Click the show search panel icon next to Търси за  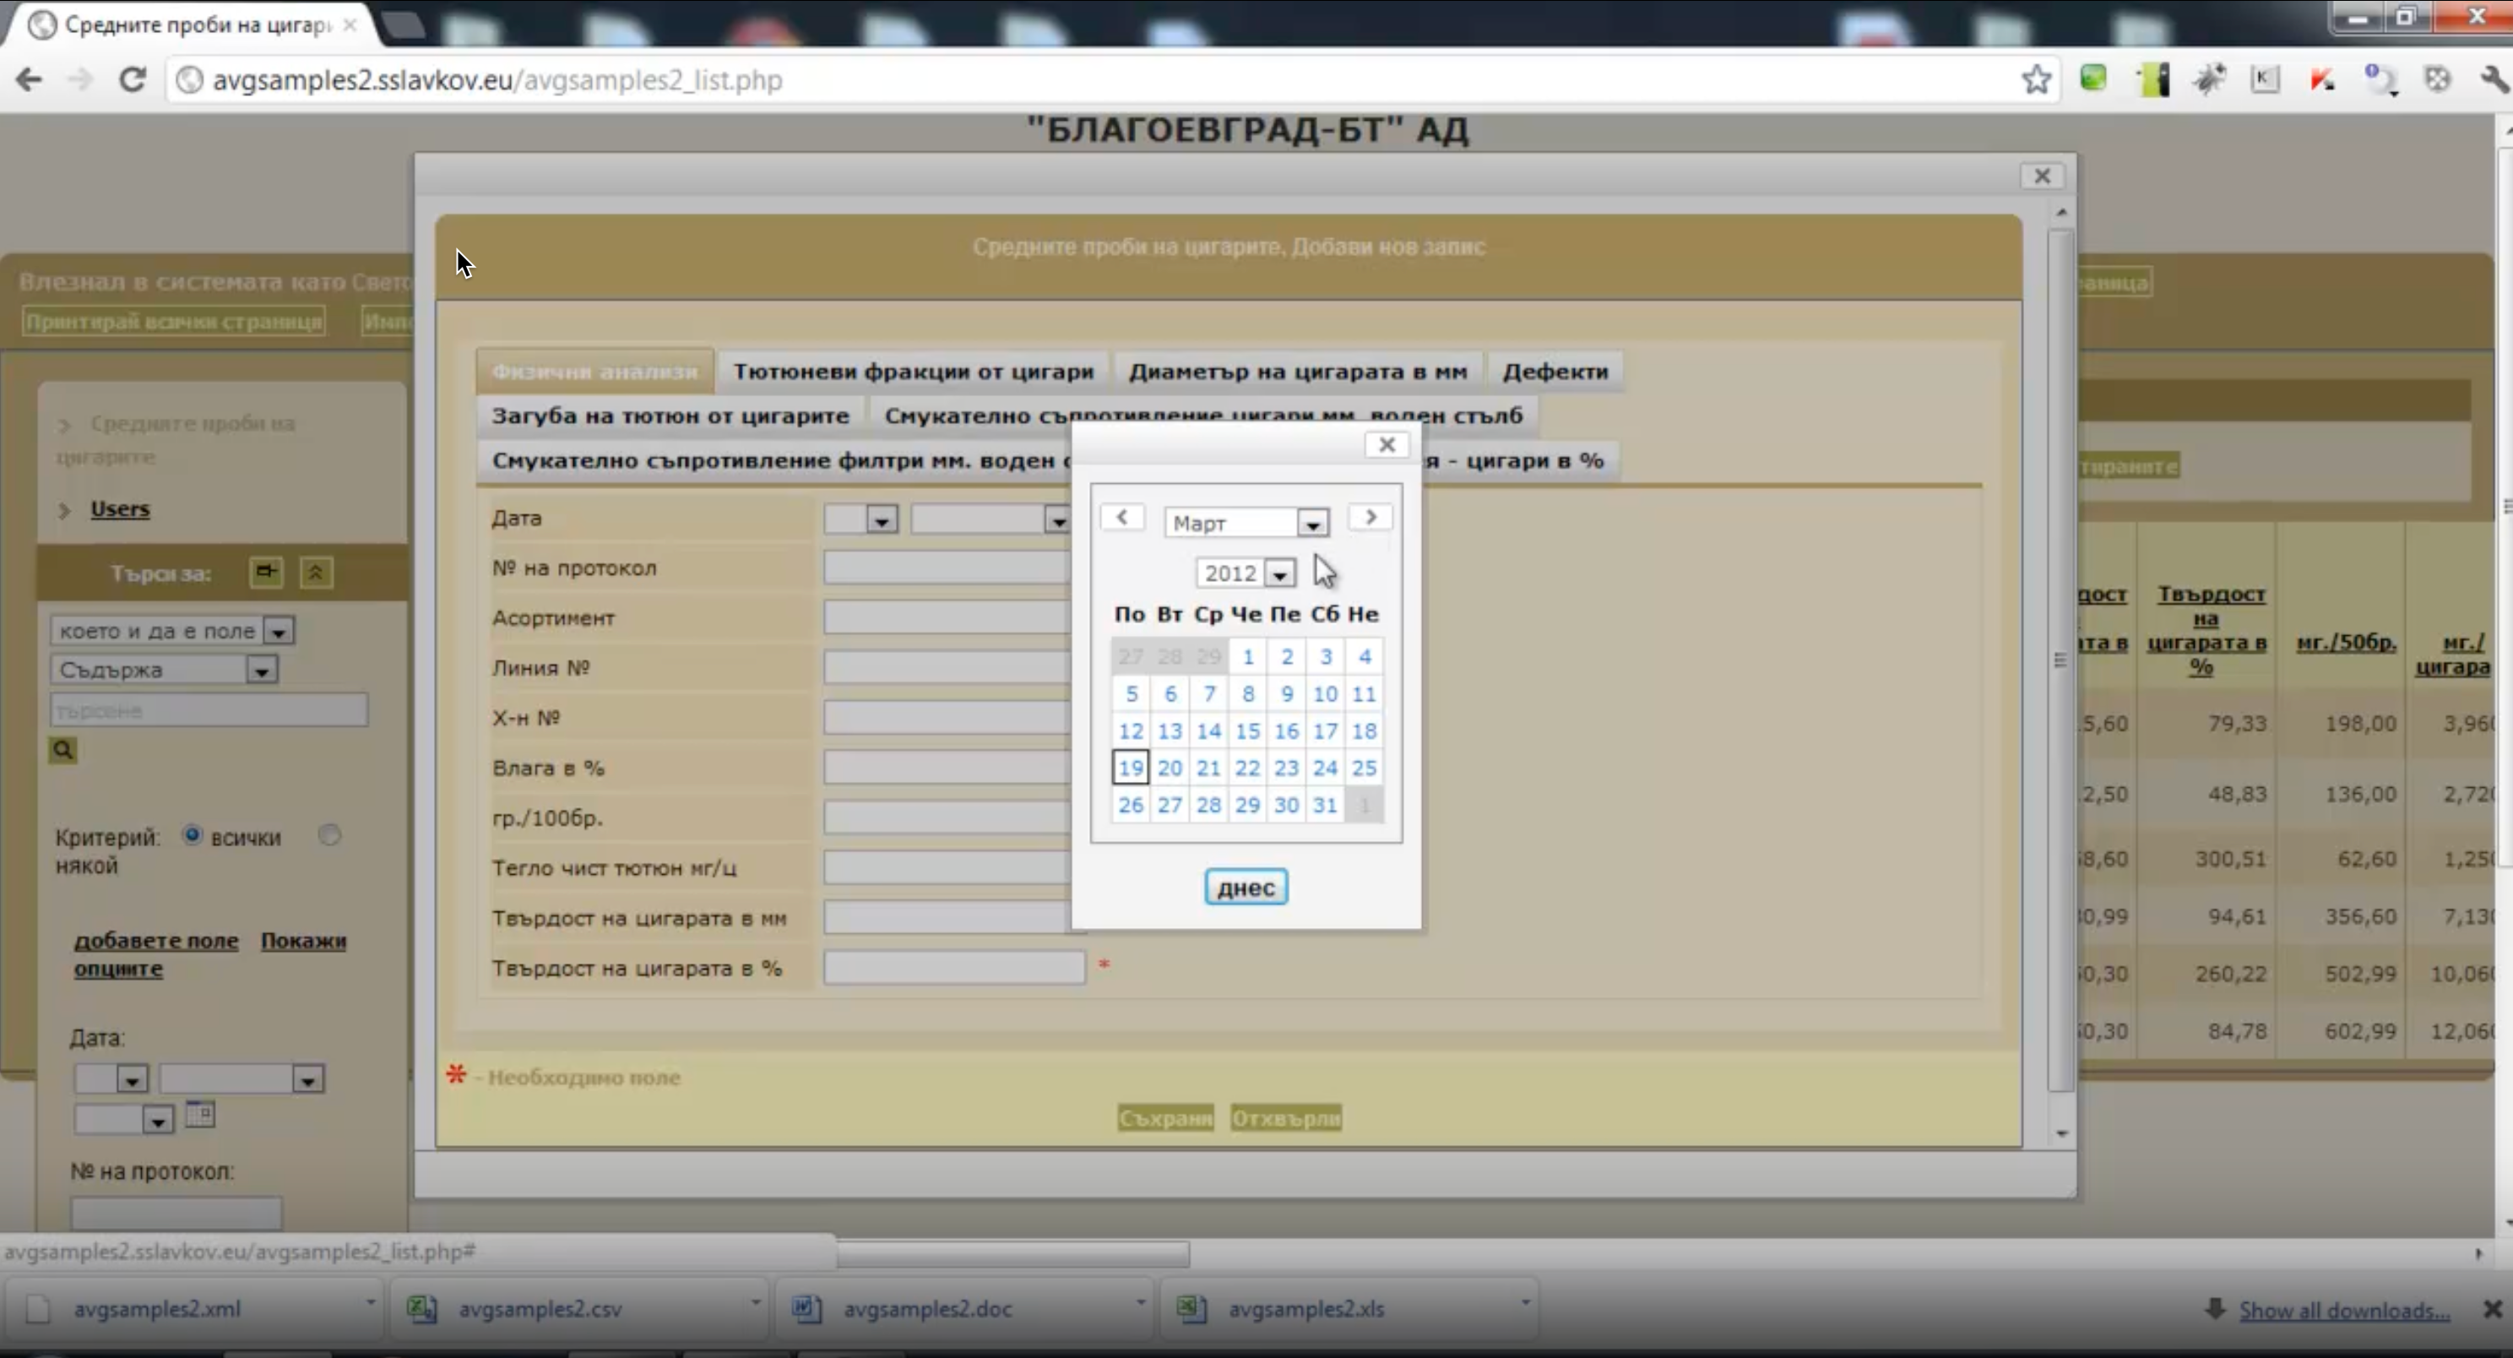[x=265, y=572]
